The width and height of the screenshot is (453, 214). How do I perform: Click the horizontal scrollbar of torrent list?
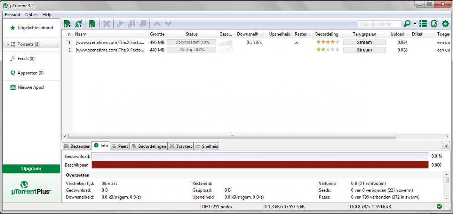[x=232, y=137]
